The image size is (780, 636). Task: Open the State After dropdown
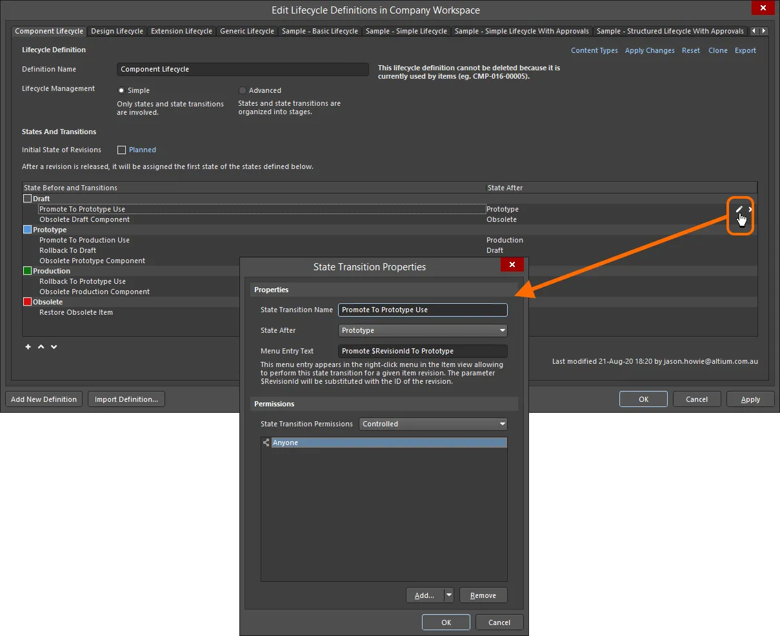(423, 330)
